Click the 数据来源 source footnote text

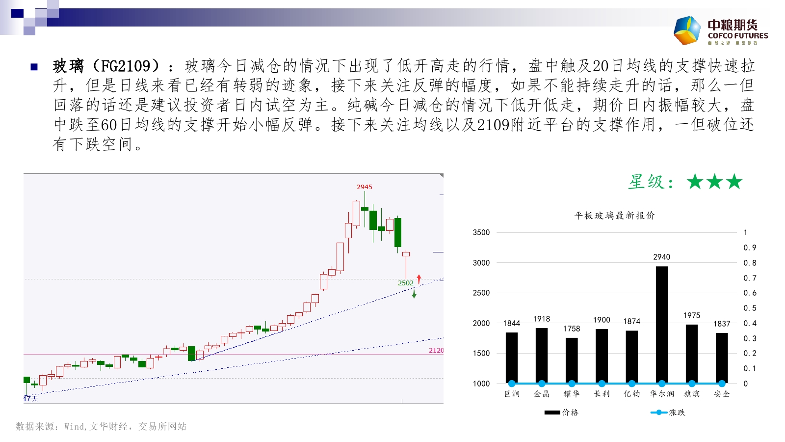click(101, 426)
